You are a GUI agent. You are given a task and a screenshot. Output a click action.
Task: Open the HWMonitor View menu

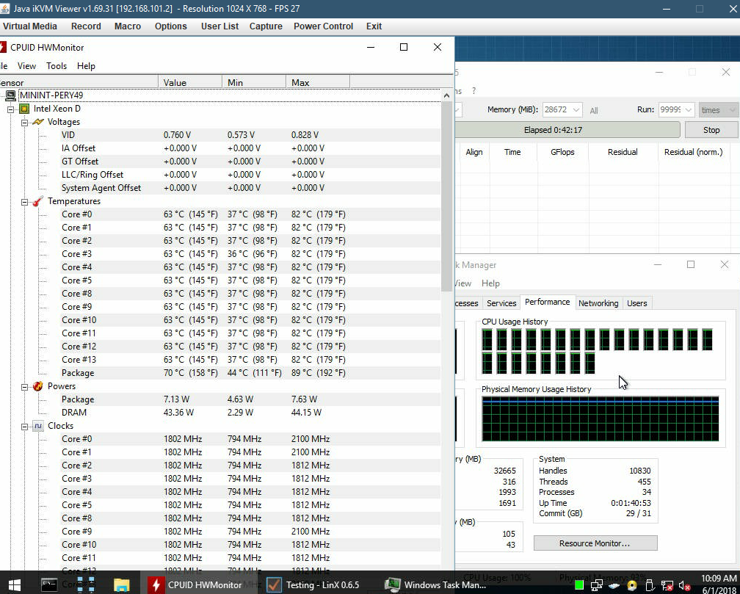pos(26,66)
